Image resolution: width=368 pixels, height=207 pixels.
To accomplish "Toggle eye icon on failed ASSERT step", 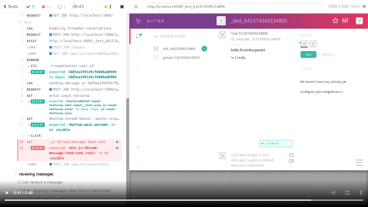I will click(x=117, y=148).
